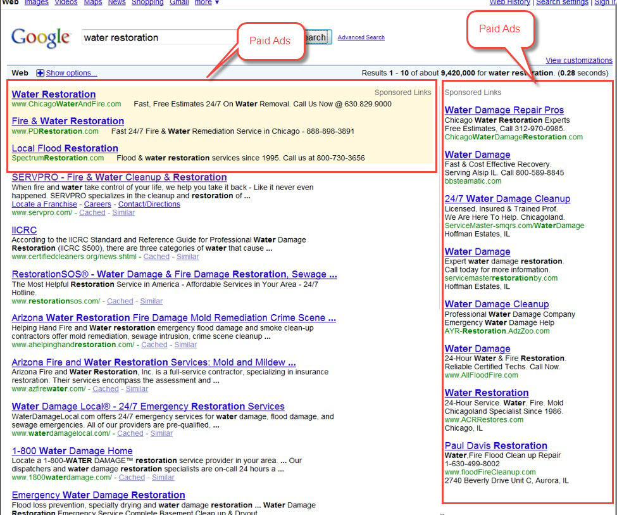The width and height of the screenshot is (617, 515).
Task: Open AllFloodFire.com 'Water Damage' ad
Action: [x=477, y=349]
